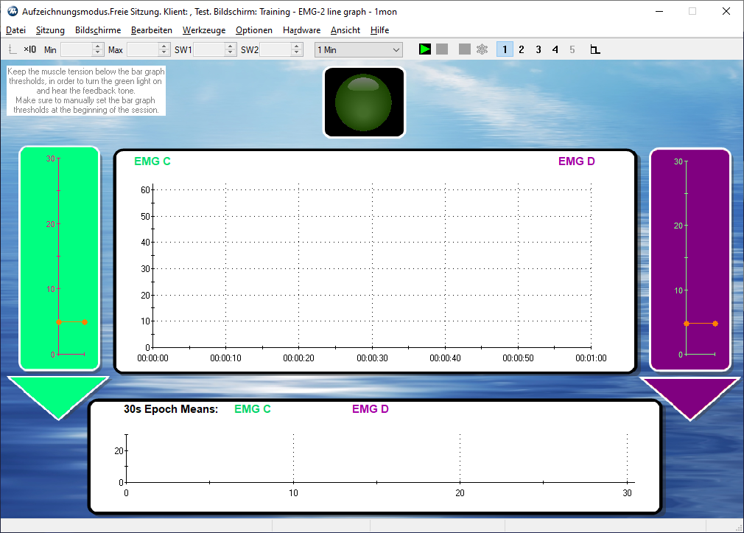Decrease SW1 value with down arrow

point(231,53)
